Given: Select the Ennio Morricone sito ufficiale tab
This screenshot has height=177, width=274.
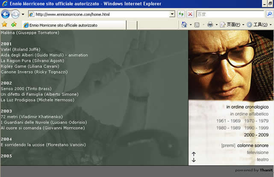Looking at the screenshot, I should [74, 25].
